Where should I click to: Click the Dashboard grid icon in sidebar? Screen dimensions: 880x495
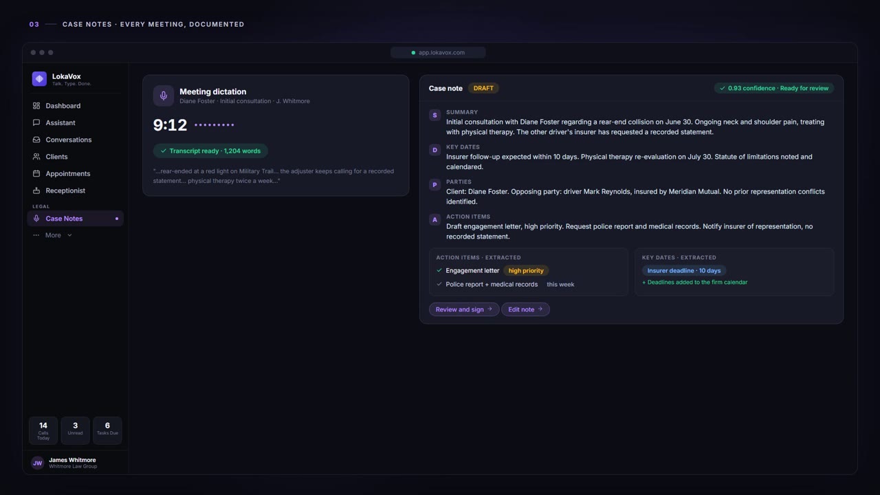click(x=36, y=106)
